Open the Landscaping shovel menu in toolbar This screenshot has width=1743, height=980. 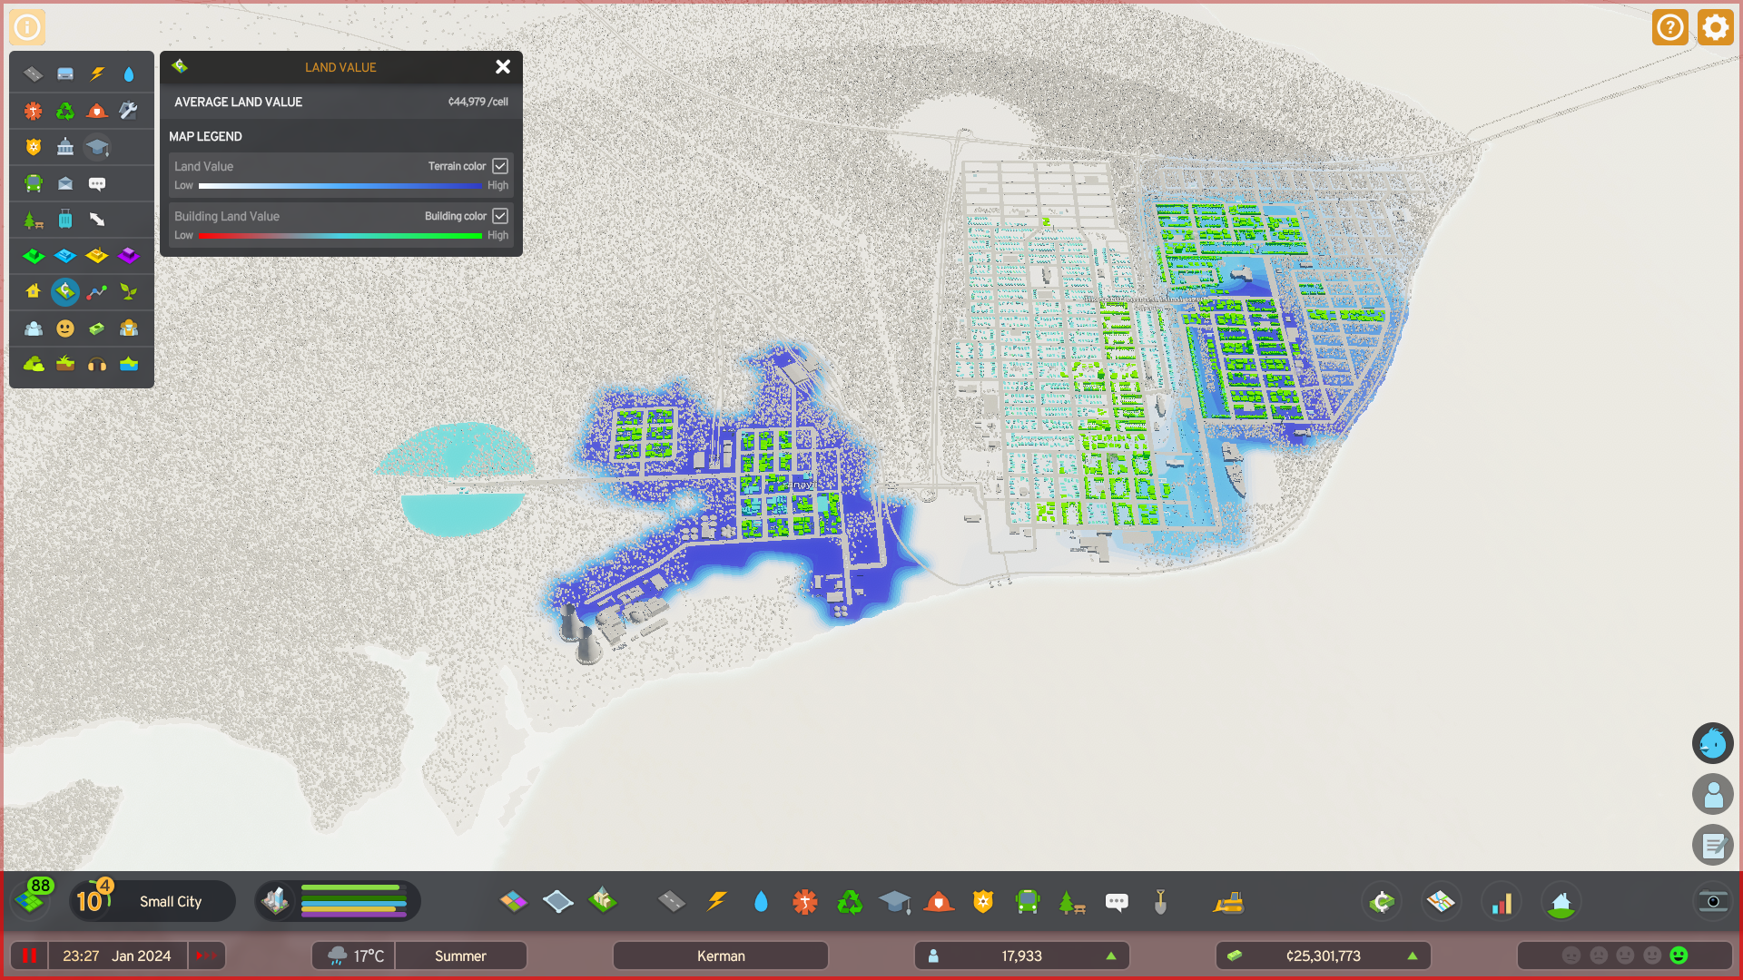click(1160, 902)
